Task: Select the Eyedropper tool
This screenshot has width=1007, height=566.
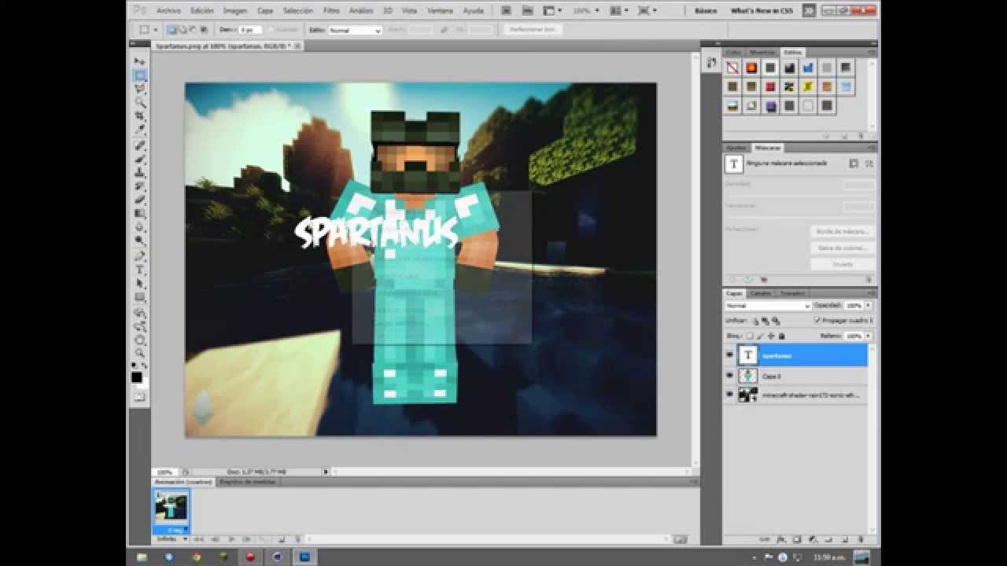Action: tap(140, 130)
